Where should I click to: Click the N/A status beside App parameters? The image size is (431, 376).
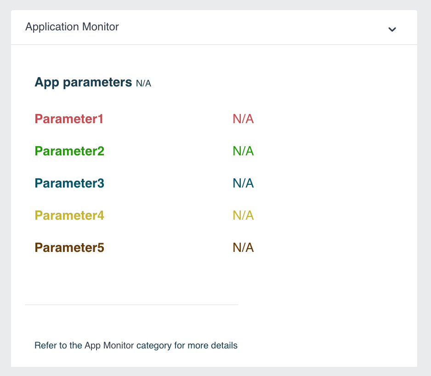pyautogui.click(x=143, y=83)
